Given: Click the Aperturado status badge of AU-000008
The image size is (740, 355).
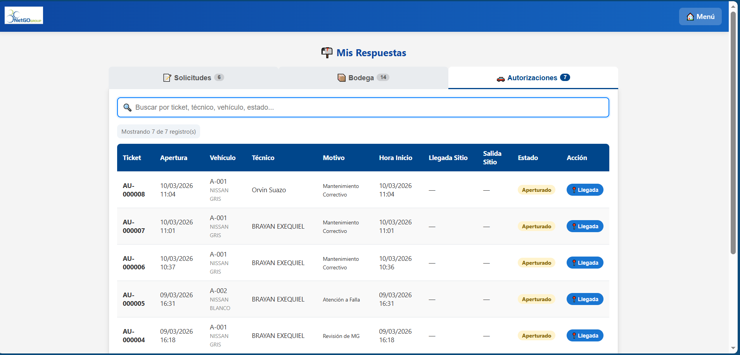Looking at the screenshot, I should [x=536, y=190].
